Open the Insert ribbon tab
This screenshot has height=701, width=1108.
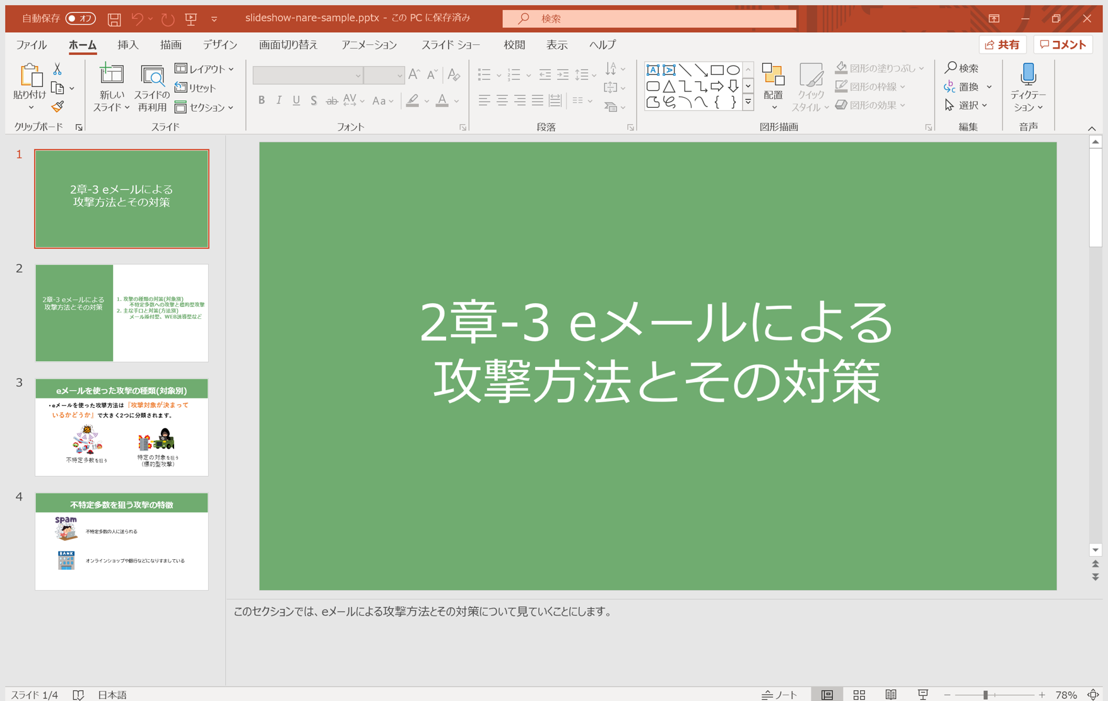point(127,45)
